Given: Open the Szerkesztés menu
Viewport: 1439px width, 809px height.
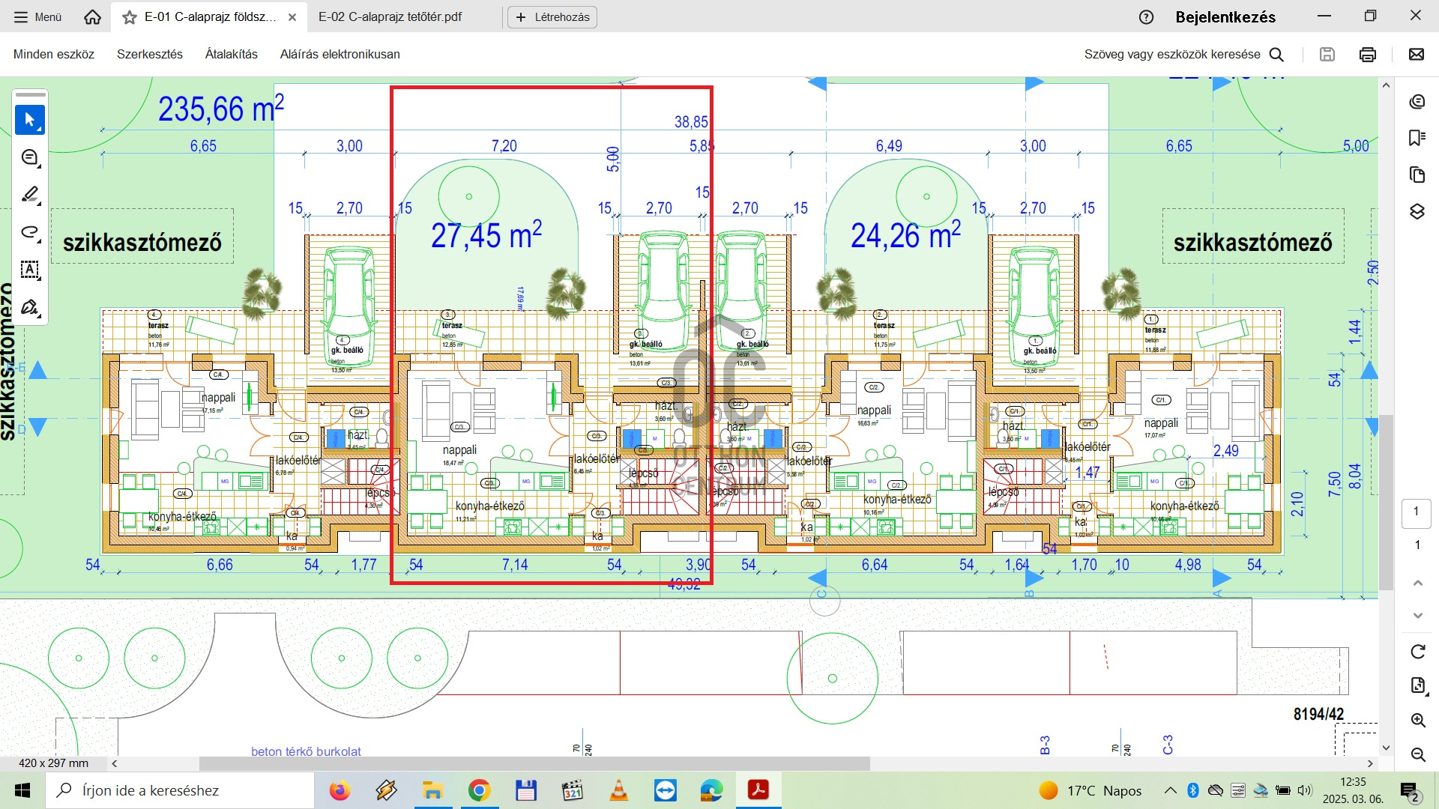Looking at the screenshot, I should 150,54.
